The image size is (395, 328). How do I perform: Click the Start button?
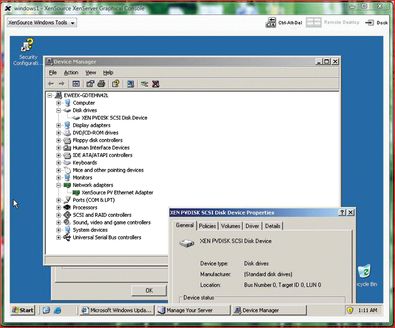(x=22, y=310)
